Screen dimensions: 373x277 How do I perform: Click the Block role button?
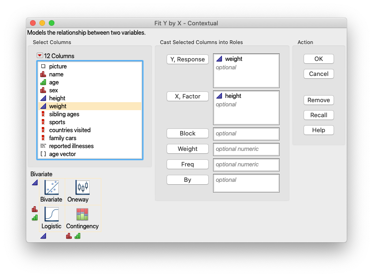pyautogui.click(x=188, y=133)
